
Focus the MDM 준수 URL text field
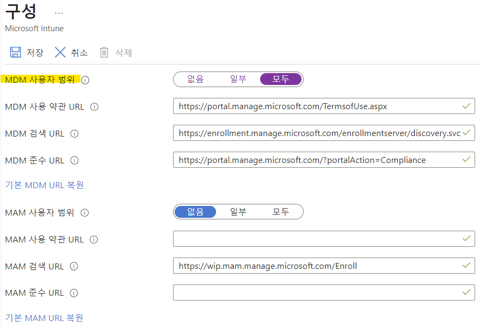coord(324,160)
